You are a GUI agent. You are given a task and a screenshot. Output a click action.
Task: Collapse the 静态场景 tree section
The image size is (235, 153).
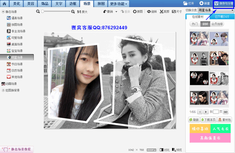pos(3,11)
